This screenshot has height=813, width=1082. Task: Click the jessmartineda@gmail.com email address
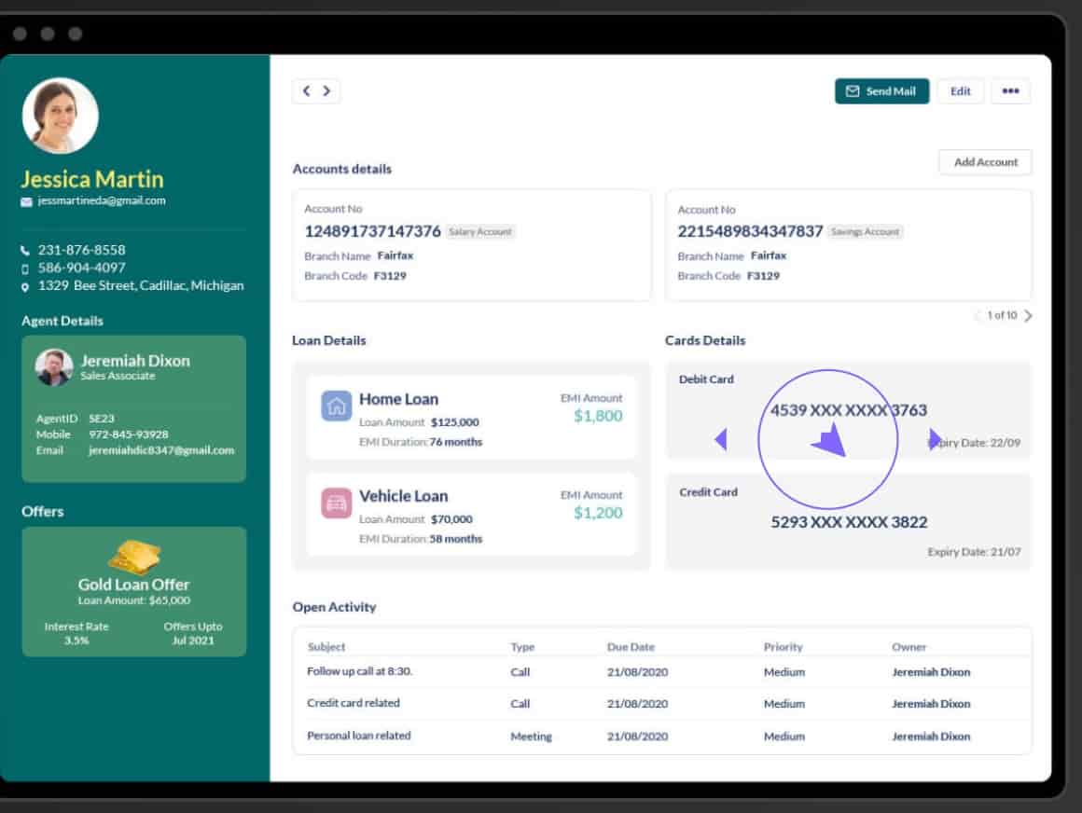pos(102,200)
